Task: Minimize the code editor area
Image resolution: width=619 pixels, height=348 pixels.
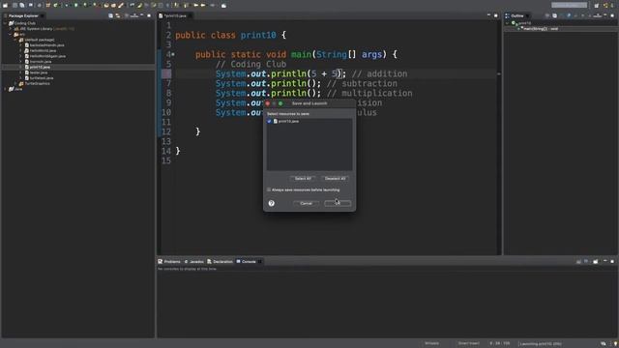Action: coord(488,15)
